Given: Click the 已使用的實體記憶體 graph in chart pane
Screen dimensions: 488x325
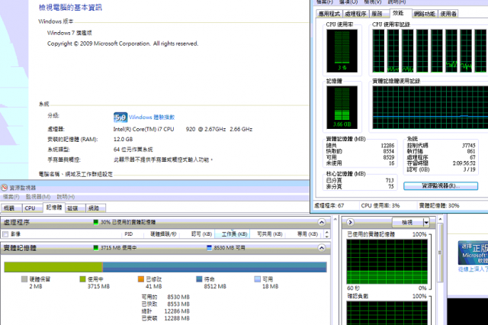Looking at the screenshot, I should click(x=387, y=262).
